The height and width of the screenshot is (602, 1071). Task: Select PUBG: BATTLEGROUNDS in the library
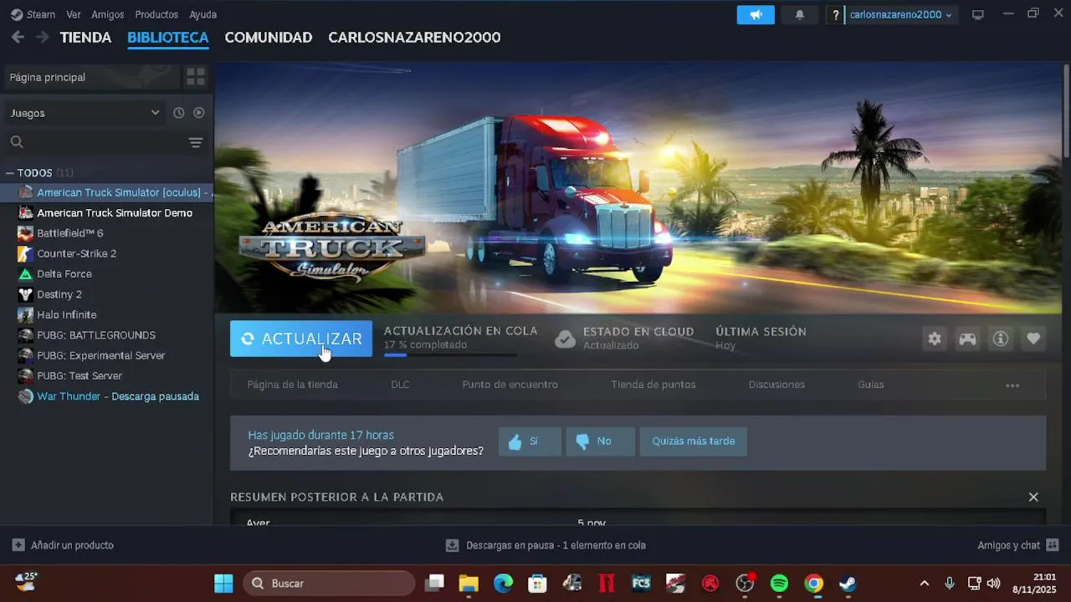(x=107, y=335)
